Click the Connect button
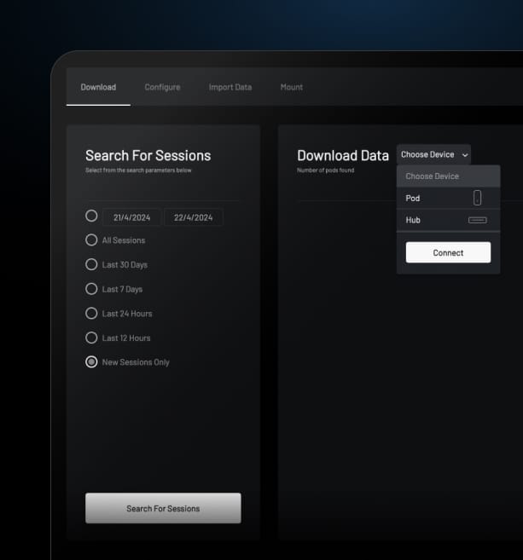Viewport: 523px width, 560px height. pos(448,252)
